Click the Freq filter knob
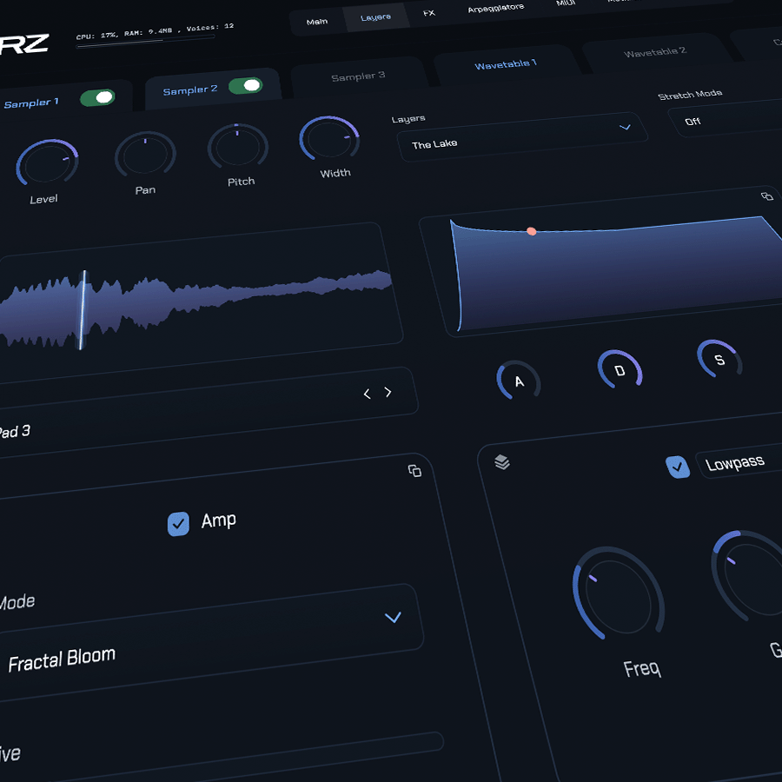782x782 pixels. [x=619, y=592]
